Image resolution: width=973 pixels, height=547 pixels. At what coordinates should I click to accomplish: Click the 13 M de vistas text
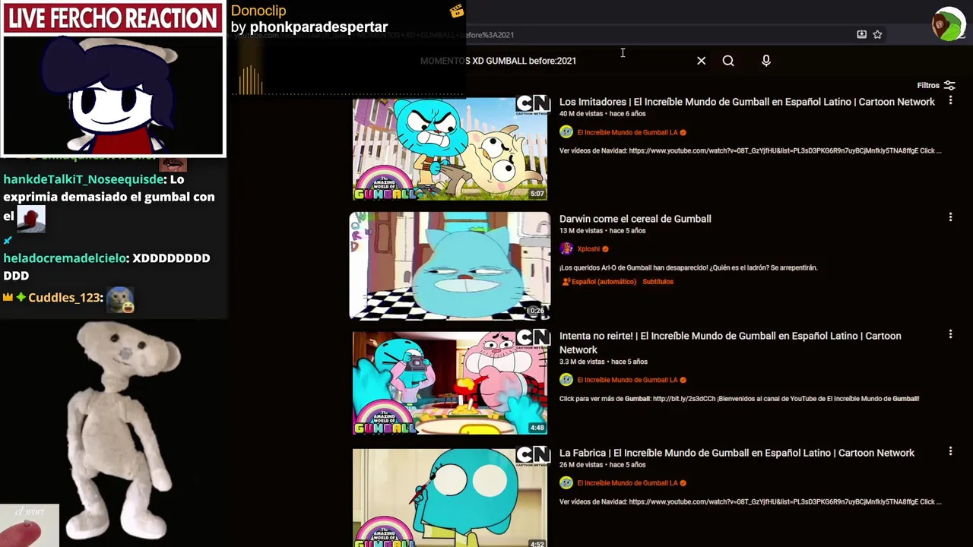pyautogui.click(x=581, y=231)
